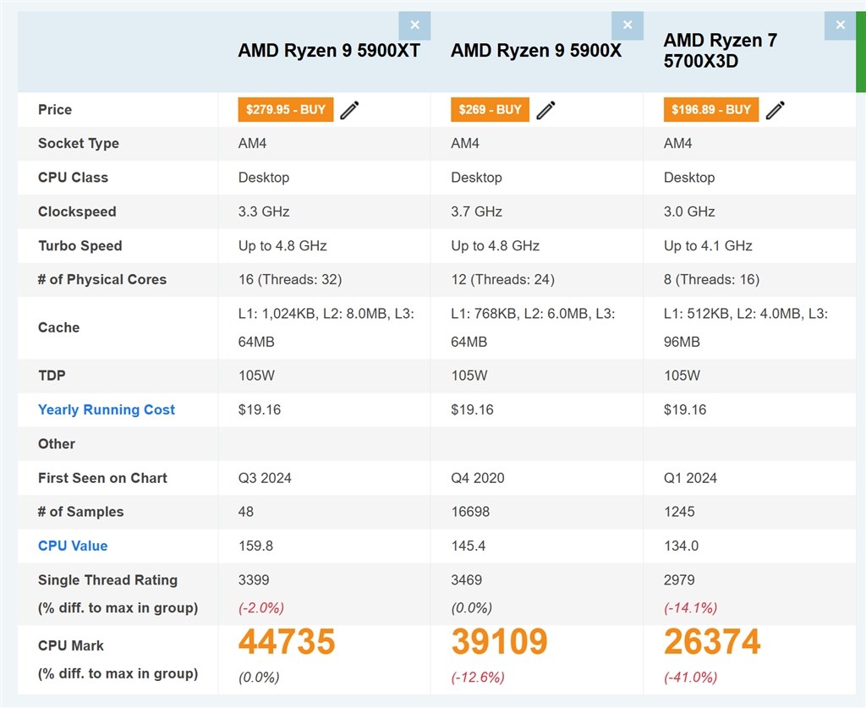Click CPU Value 159.8
Screen dimensions: 866x708
[255, 546]
